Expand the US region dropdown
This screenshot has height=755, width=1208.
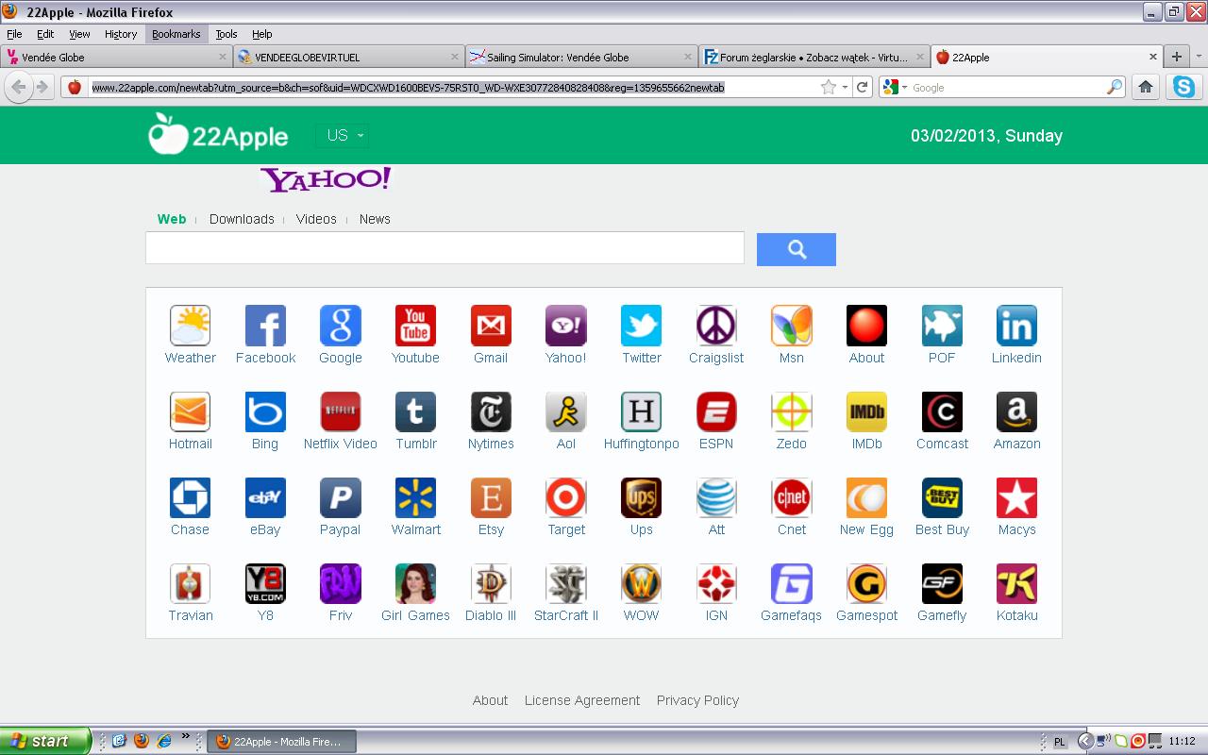point(344,136)
